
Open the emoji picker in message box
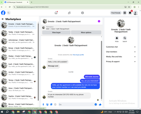point(96,104)
